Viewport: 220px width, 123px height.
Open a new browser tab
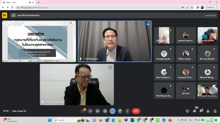coord(38,2)
